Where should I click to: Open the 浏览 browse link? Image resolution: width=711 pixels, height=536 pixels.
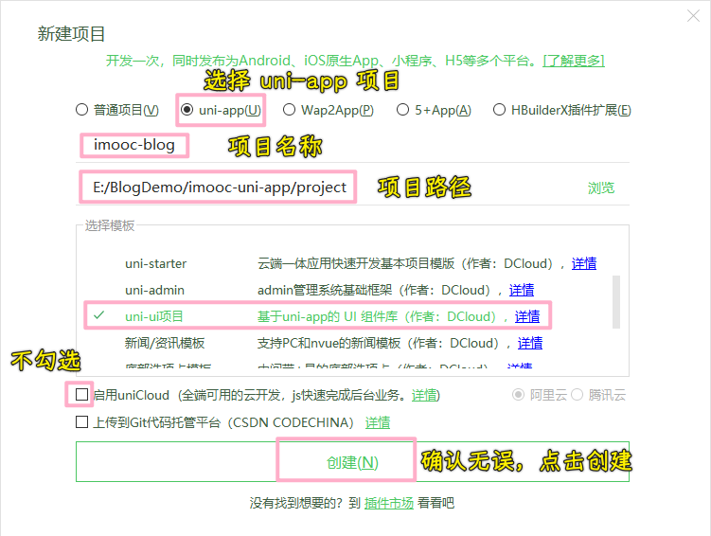[601, 188]
